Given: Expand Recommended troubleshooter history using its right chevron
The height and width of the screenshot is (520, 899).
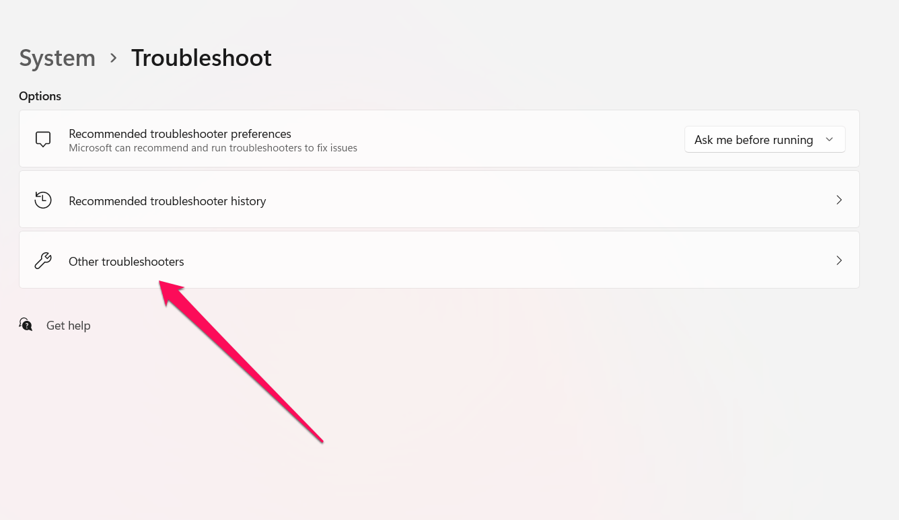Looking at the screenshot, I should 838,200.
